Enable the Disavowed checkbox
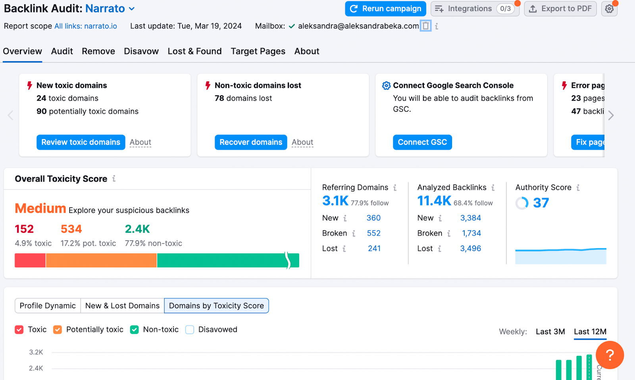The height and width of the screenshot is (380, 635). 189,330
